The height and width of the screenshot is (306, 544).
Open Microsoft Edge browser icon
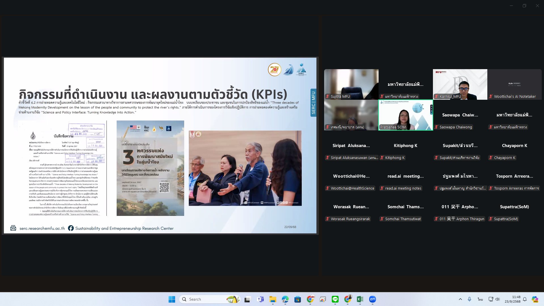(285, 299)
